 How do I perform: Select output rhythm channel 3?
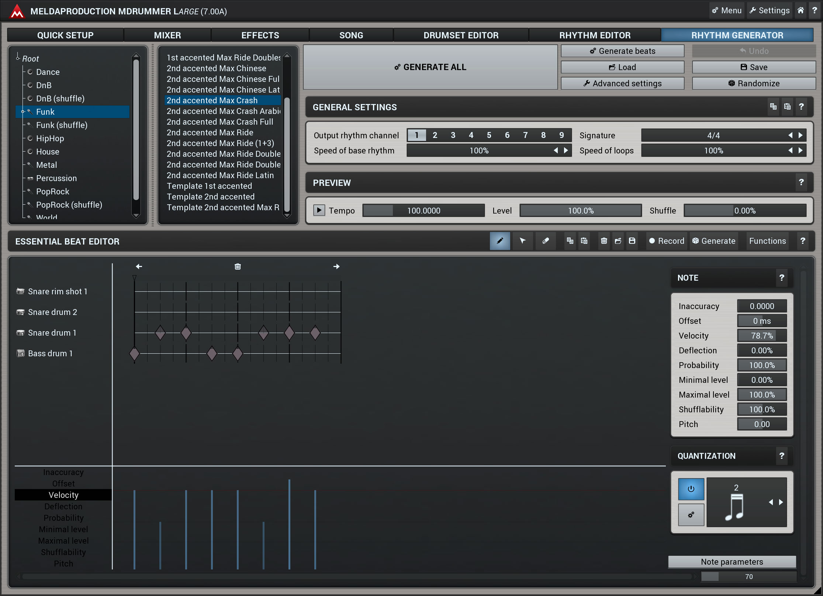453,135
